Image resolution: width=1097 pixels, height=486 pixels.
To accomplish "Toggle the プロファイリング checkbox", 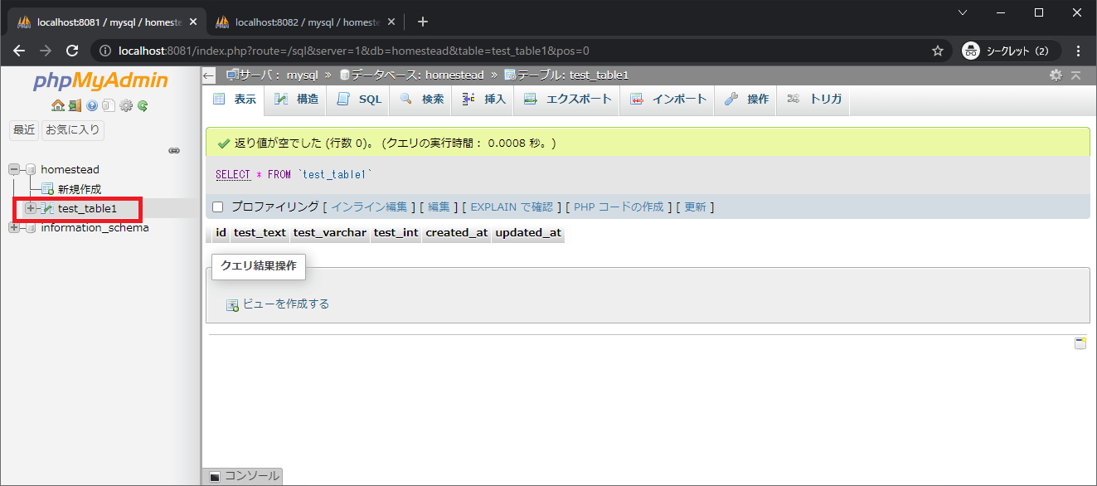I will click(x=218, y=207).
